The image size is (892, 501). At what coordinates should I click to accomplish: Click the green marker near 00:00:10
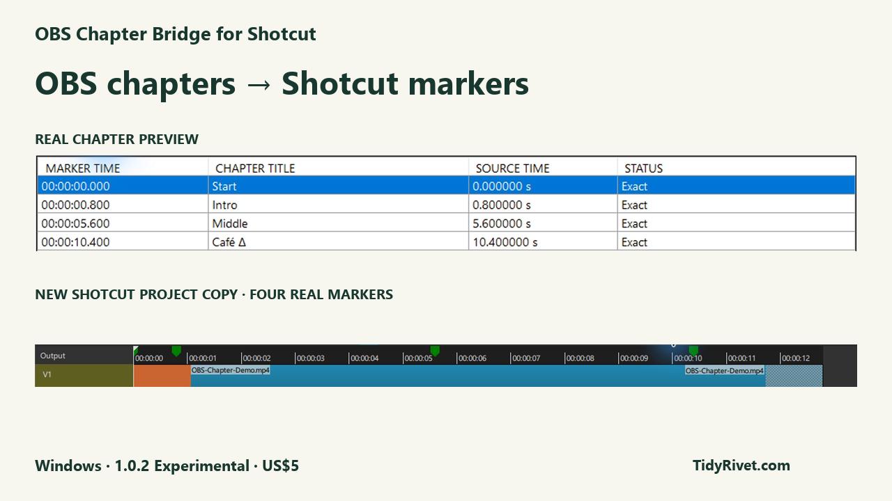point(693,351)
